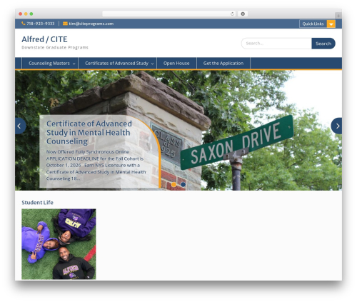The width and height of the screenshot is (357, 302).
Task: Select the orange slider dot indicator
Action: [x=174, y=184]
